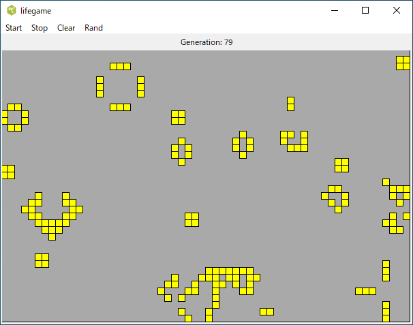Click the lifegame app icon in title bar
Viewport: 413px width, 325px height.
(12, 10)
